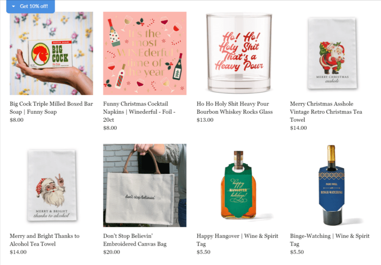The height and width of the screenshot is (265, 381).
Task: Open the Happy Hangover bottle tag image
Action: pyautogui.click(x=238, y=186)
